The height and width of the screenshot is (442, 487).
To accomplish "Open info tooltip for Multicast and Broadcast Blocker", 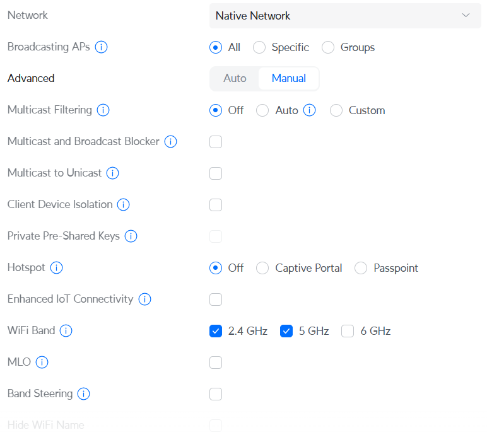I will click(170, 142).
